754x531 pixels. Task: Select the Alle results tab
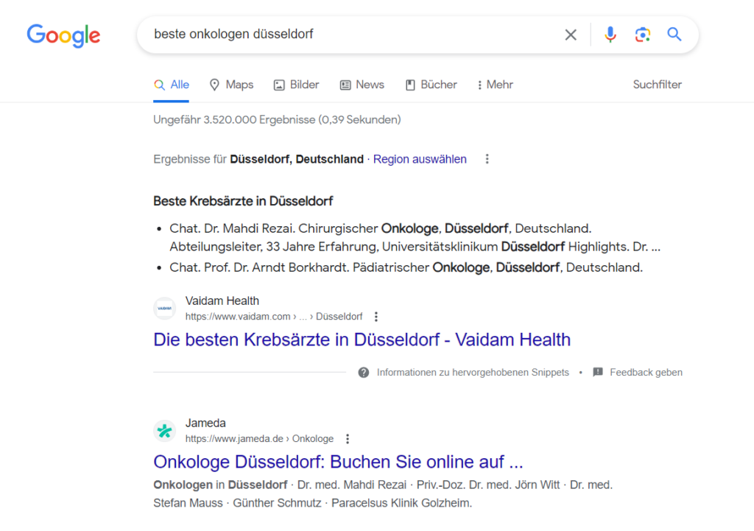[171, 85]
